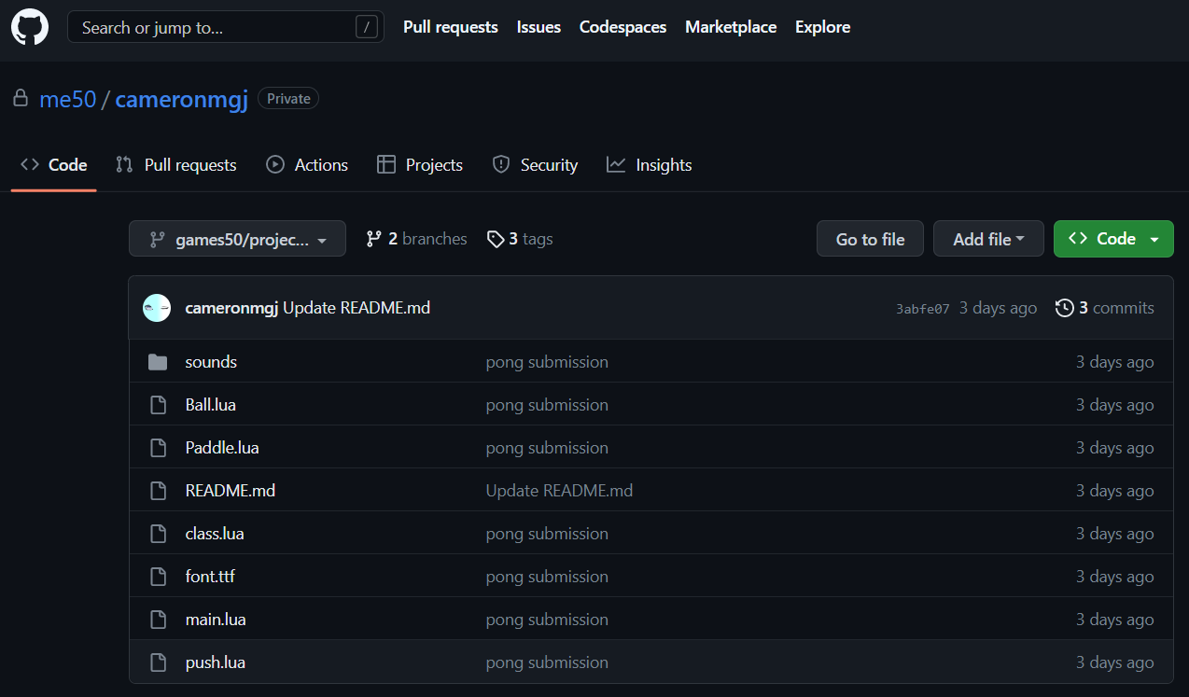Click the file icon for main.lua
This screenshot has width=1189, height=697.
158,620
